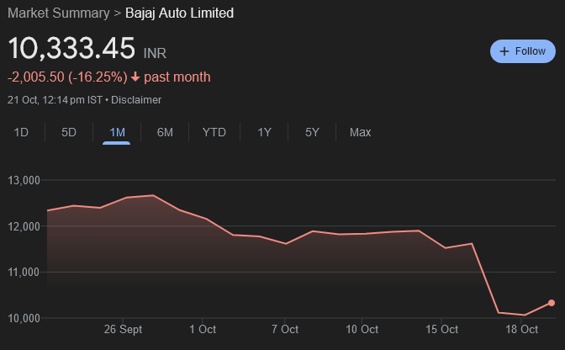The image size is (565, 350).
Task: Click the 13,000 y-axis label
Action: tap(24, 180)
